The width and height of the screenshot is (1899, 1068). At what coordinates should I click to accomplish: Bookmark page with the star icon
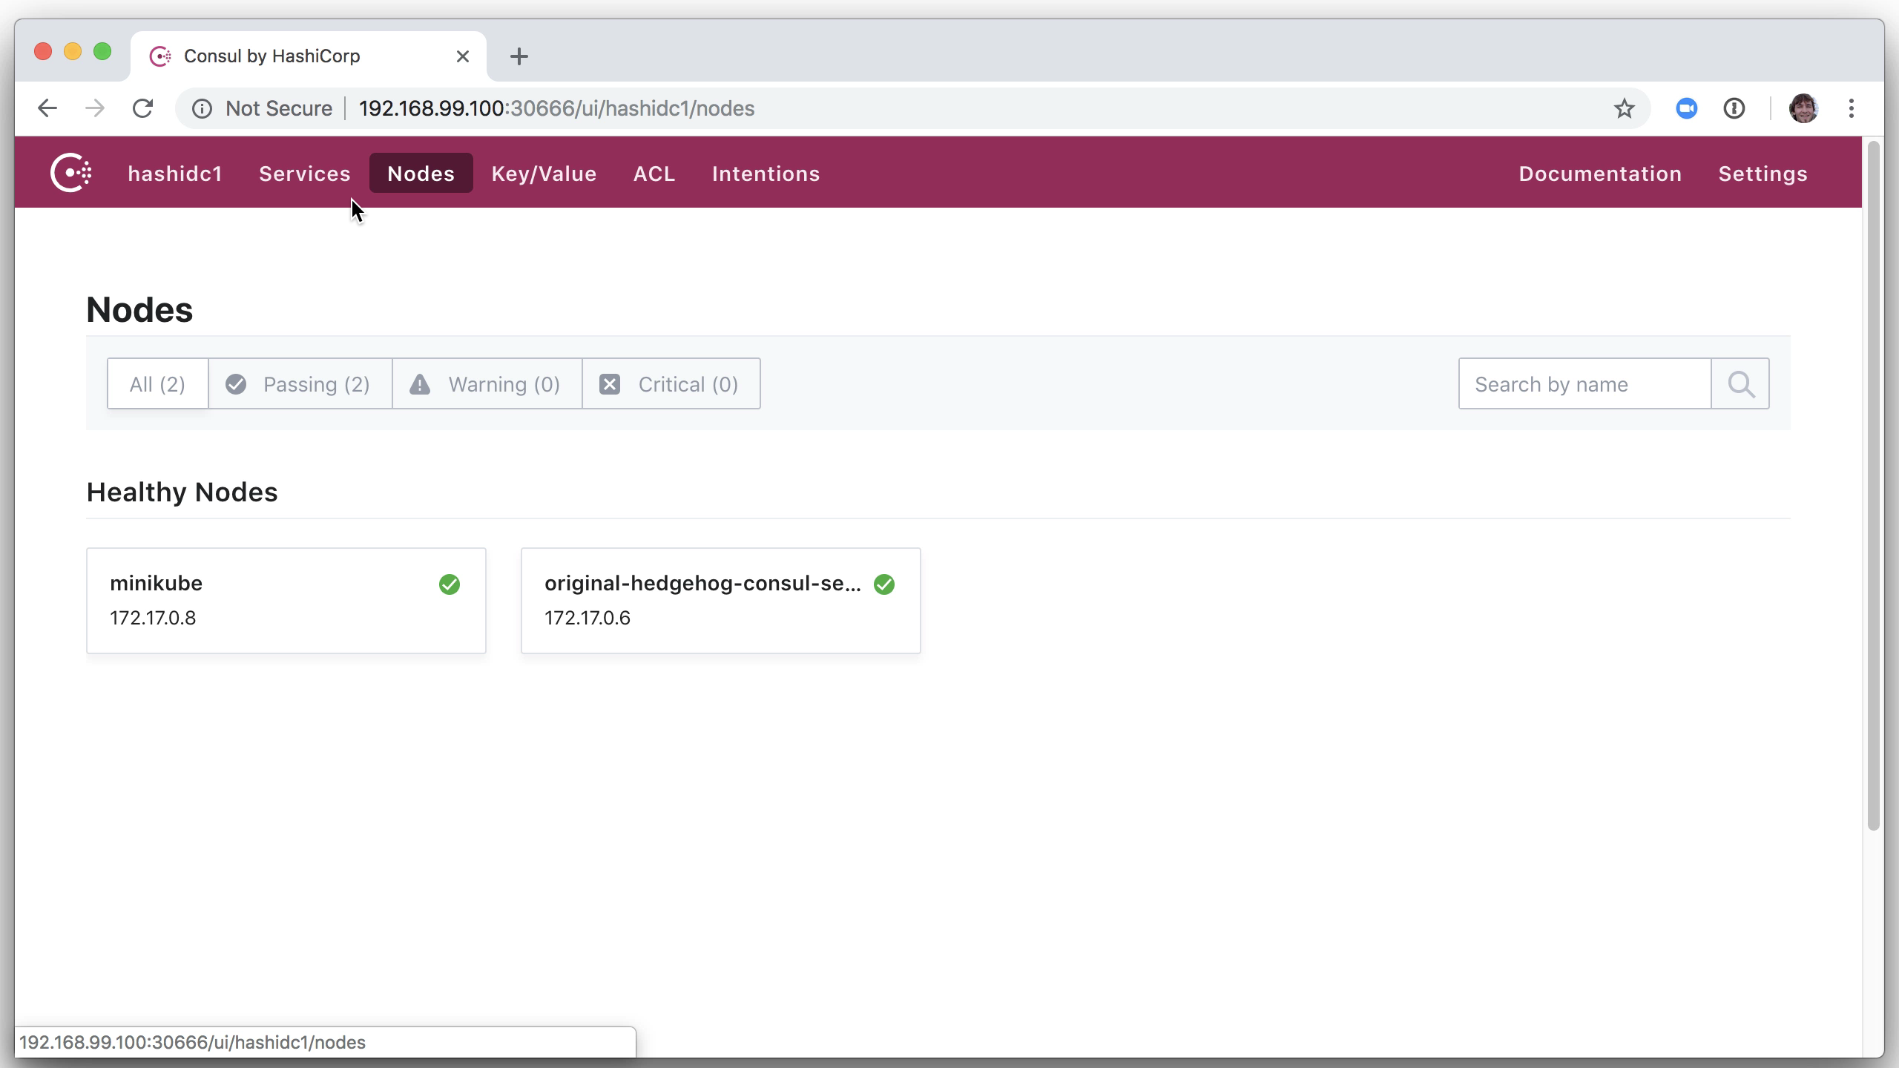tap(1624, 108)
